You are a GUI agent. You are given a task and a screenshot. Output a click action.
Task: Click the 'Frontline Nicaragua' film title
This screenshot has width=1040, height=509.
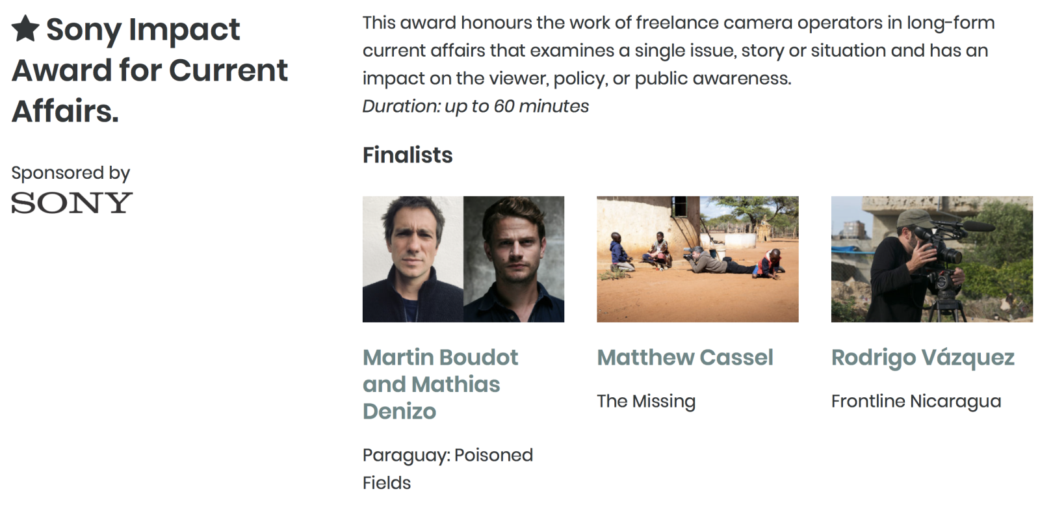pos(916,402)
